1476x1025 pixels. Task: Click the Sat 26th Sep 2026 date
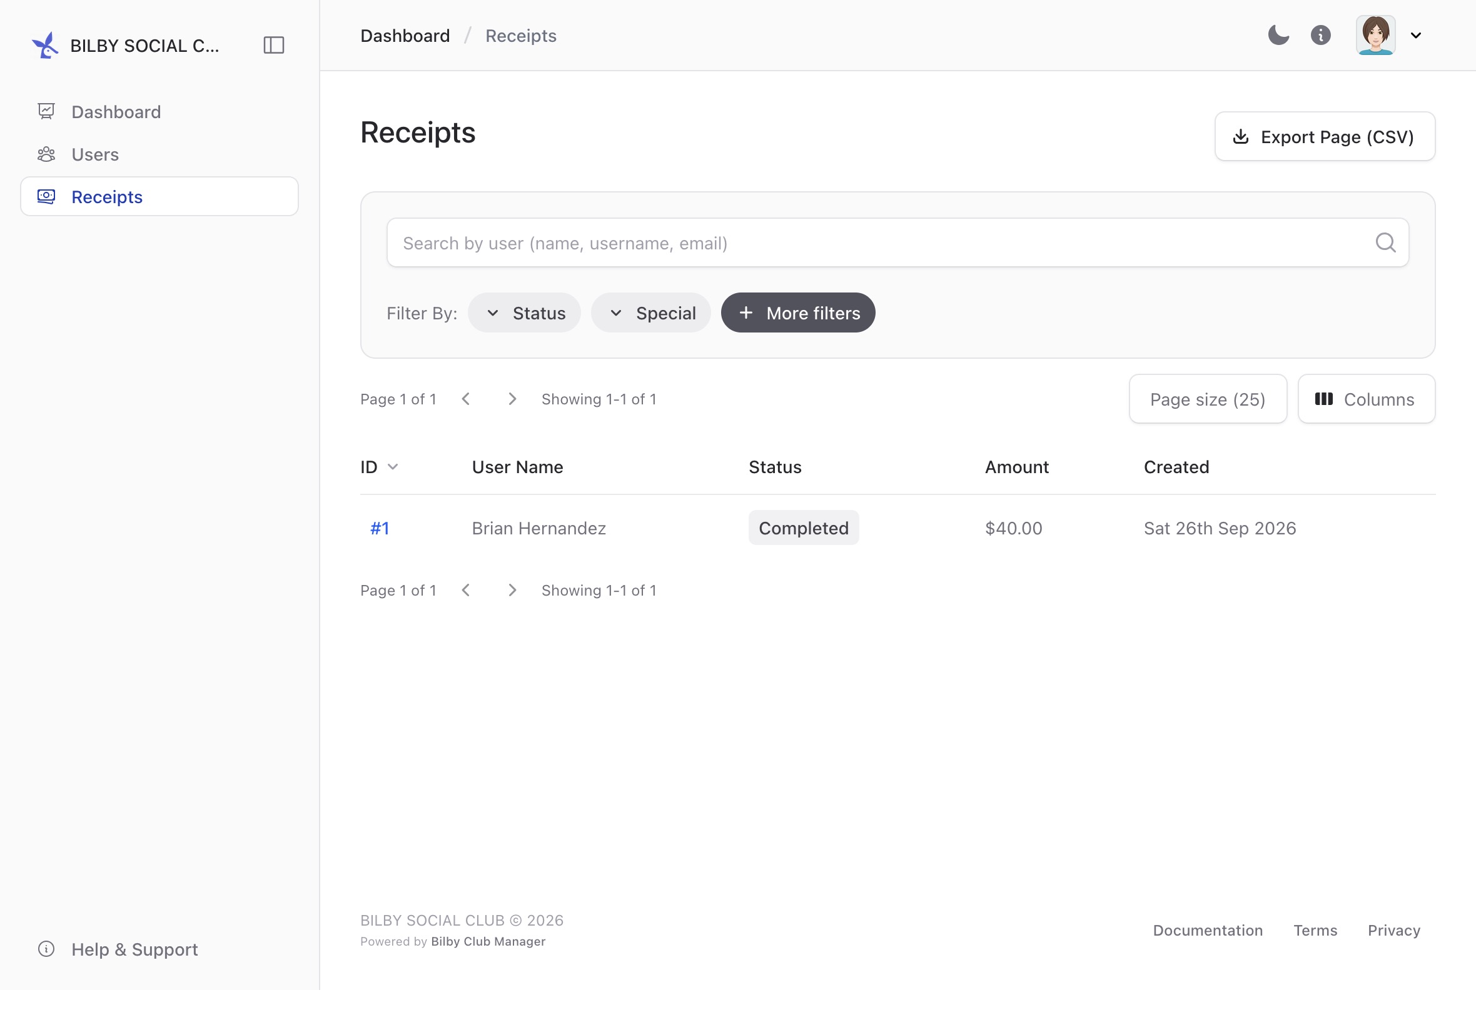click(x=1220, y=528)
